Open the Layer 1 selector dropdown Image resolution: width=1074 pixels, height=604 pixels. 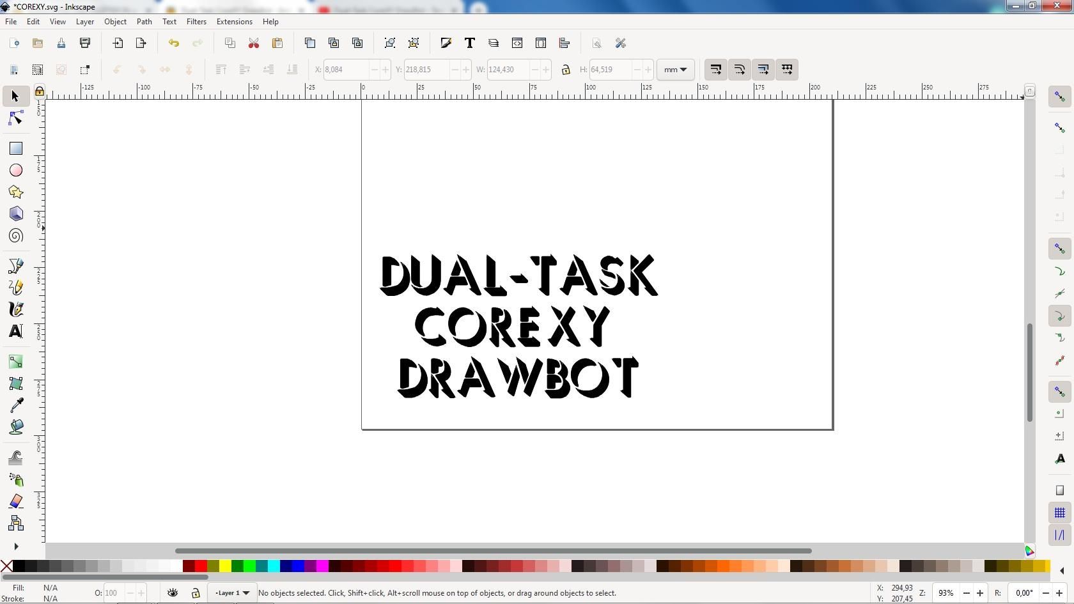231,593
